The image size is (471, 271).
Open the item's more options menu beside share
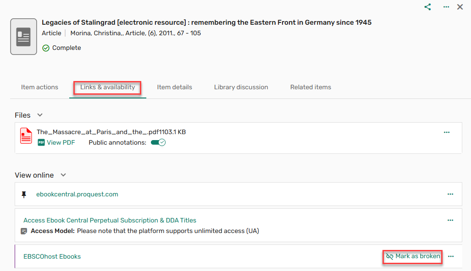click(x=446, y=7)
